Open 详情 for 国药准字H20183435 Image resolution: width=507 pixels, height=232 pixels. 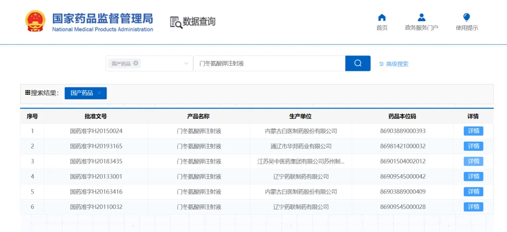(x=473, y=161)
